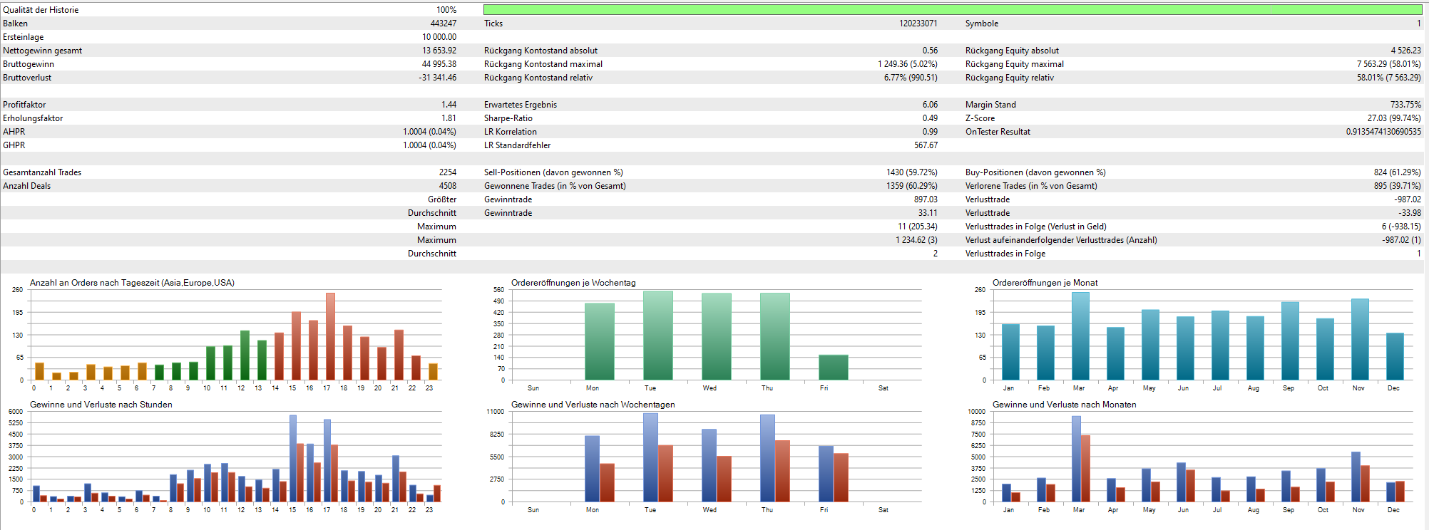
Task: Click the Dec bar in Ordereröffnungen je Monat
Action: [1395, 356]
